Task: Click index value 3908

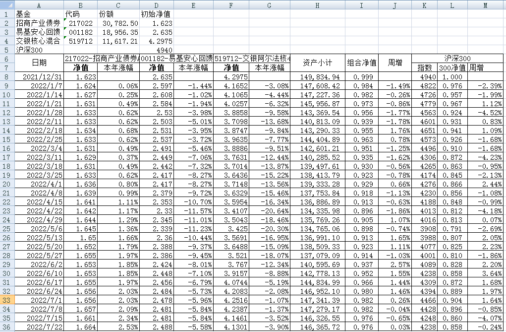Action: (x=424, y=229)
